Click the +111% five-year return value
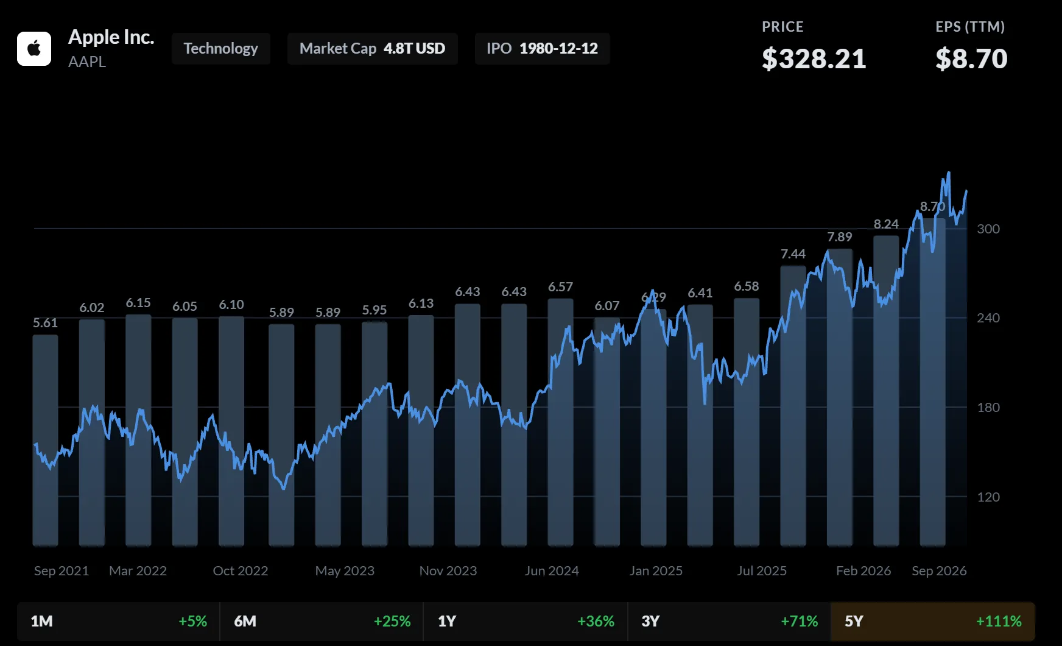1062x646 pixels. pos(999,621)
